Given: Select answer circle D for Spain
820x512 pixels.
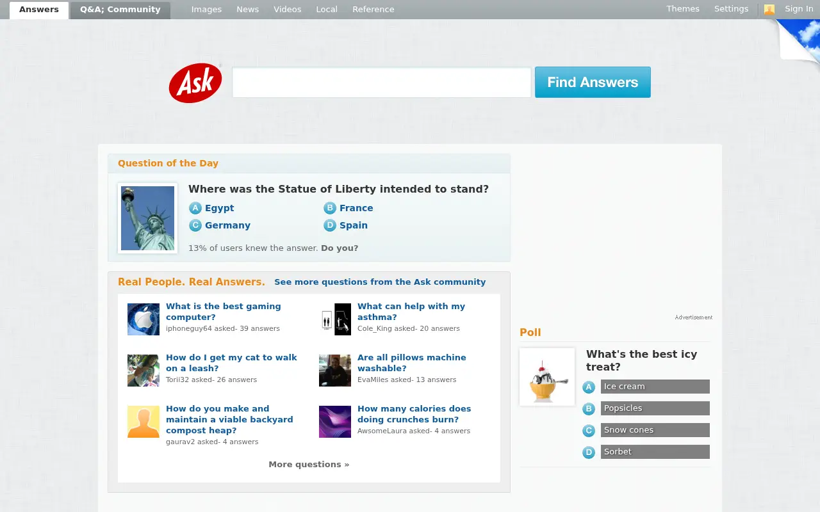Looking at the screenshot, I should 330,225.
